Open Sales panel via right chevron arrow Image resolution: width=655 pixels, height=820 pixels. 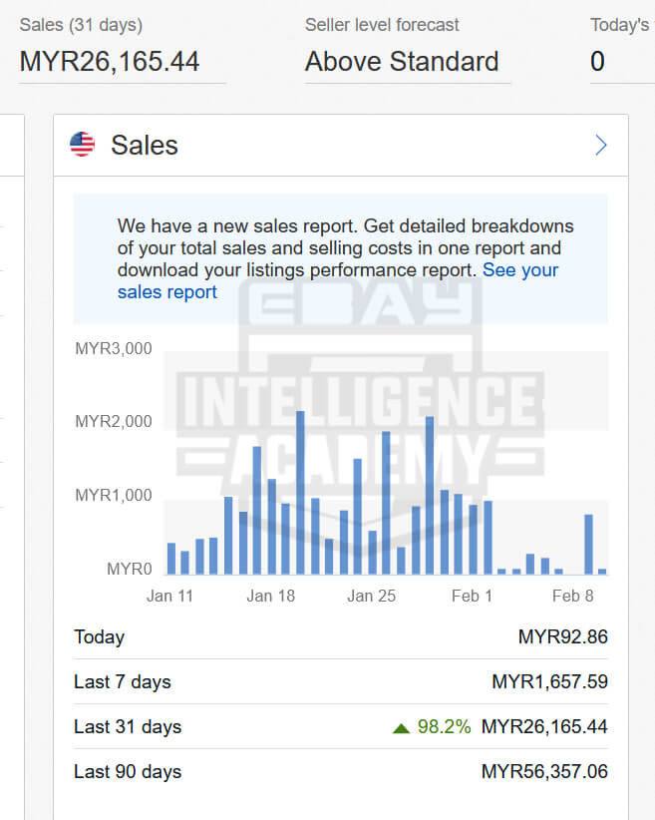coord(600,146)
